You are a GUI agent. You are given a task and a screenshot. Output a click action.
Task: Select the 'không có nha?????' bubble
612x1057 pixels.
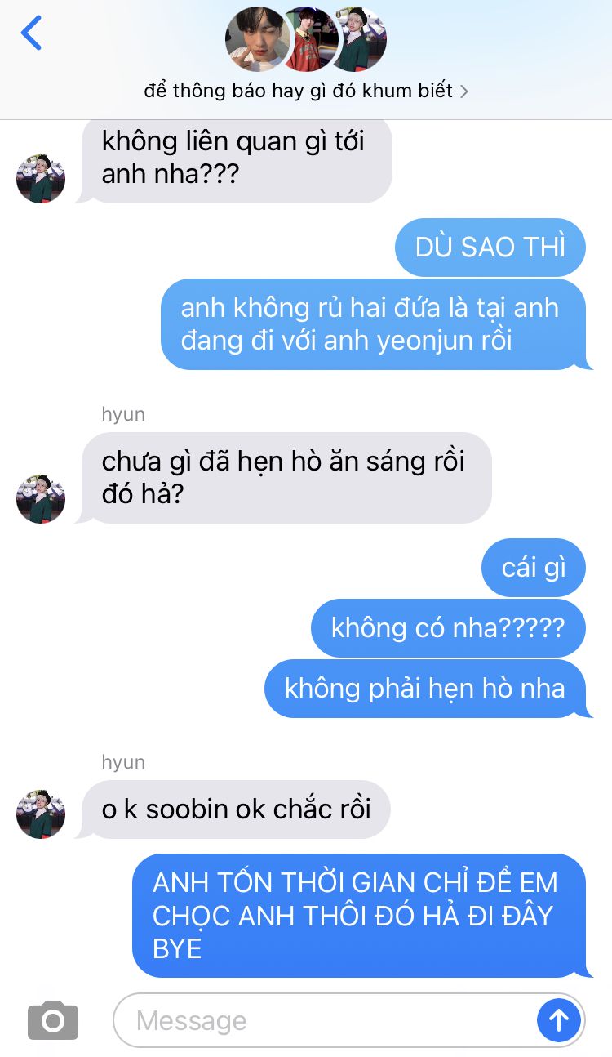pos(448,627)
